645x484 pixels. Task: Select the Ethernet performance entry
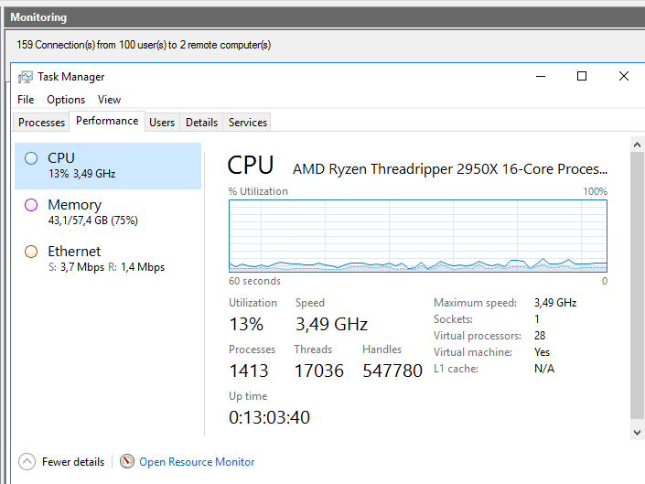[x=108, y=259]
